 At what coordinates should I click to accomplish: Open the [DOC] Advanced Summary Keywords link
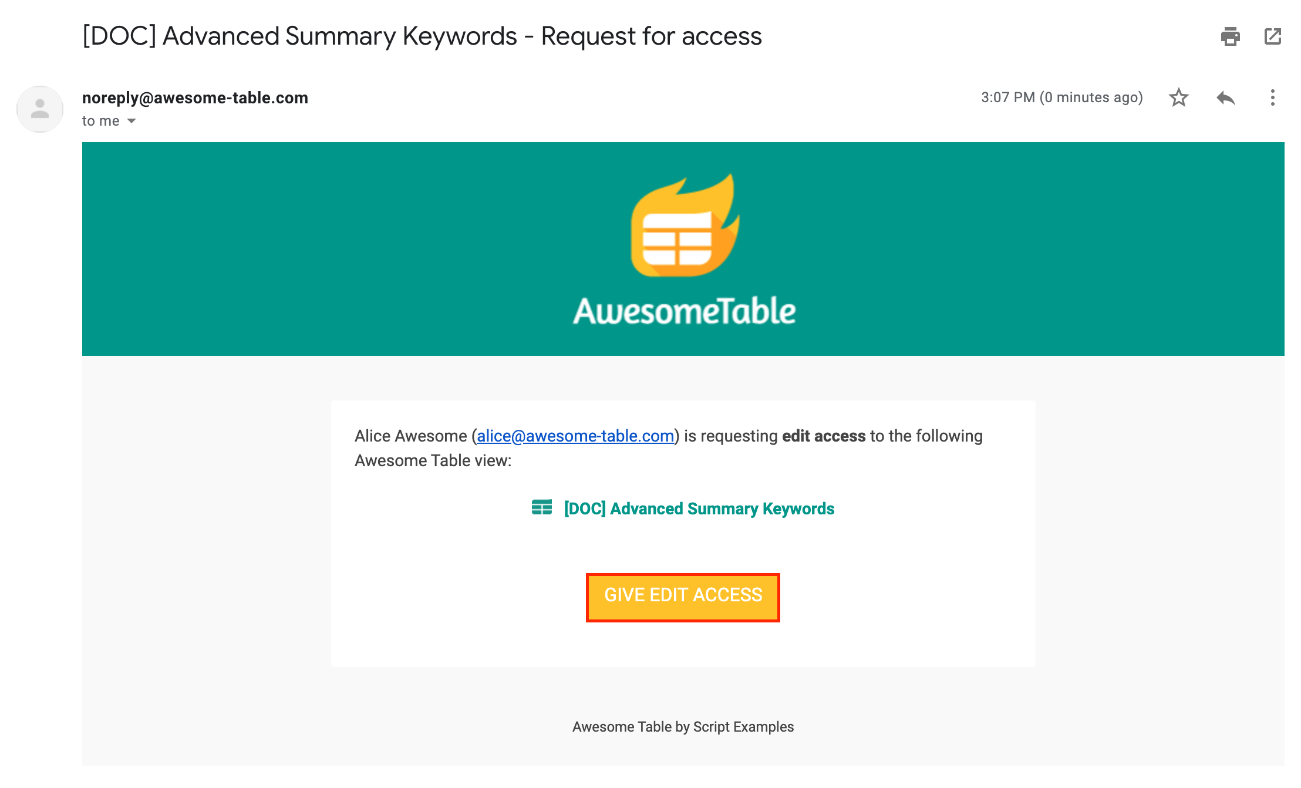[x=699, y=509]
